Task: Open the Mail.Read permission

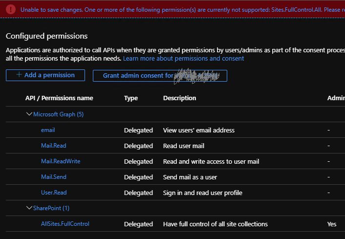Action: point(54,146)
